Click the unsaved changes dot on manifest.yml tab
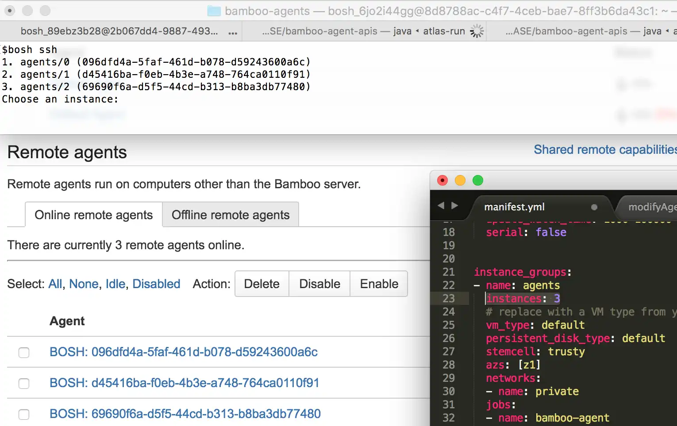The height and width of the screenshot is (426, 677). coord(594,206)
